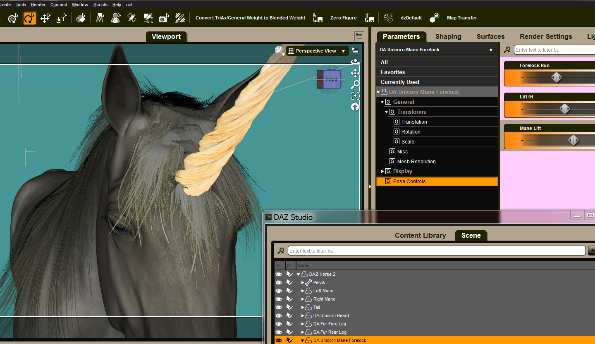
Task: Click the Front face of the view cube
Action: click(x=331, y=79)
